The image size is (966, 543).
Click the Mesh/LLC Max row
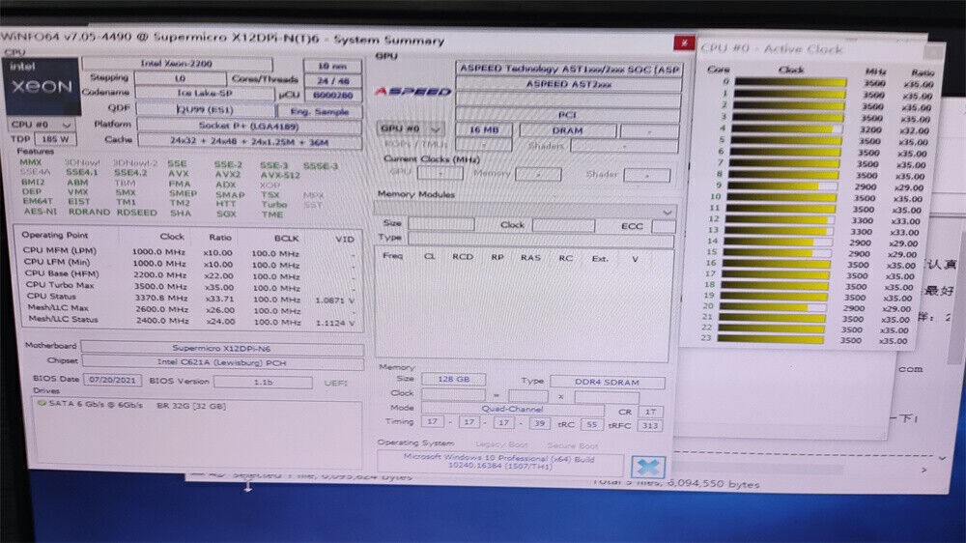(189, 309)
